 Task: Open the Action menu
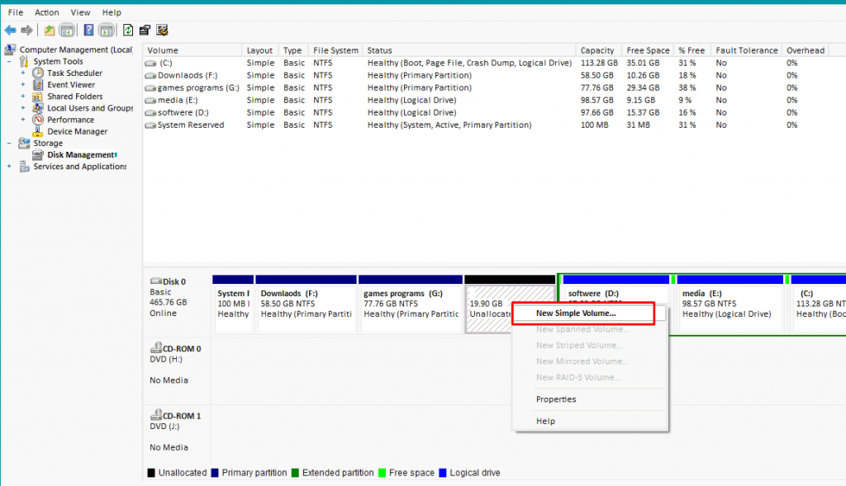[x=46, y=12]
